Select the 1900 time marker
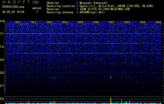164x104 pixels. tap(158, 23)
